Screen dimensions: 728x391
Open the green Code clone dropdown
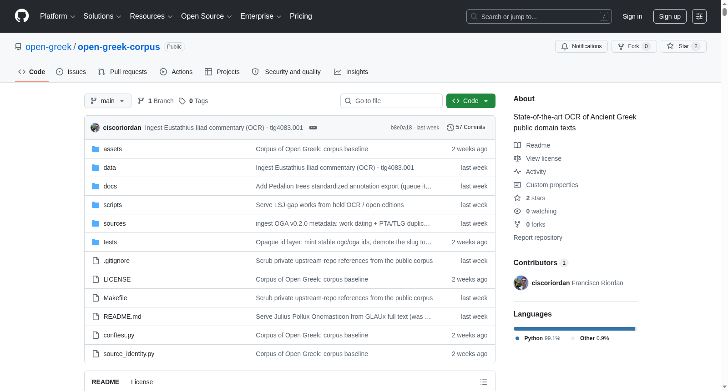[471, 101]
